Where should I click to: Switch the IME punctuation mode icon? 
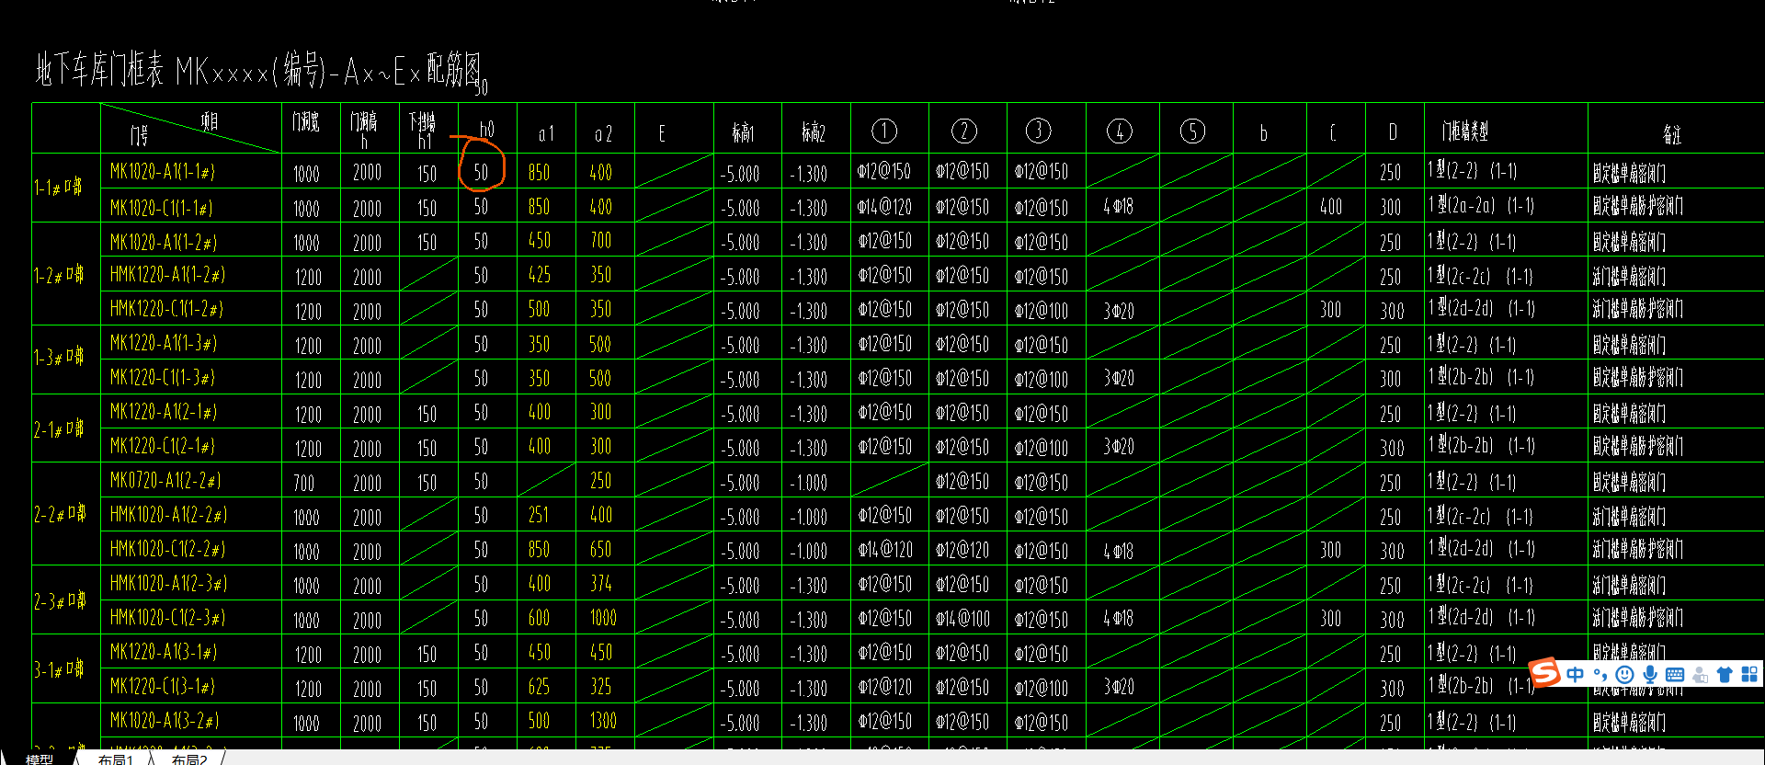coord(1600,674)
